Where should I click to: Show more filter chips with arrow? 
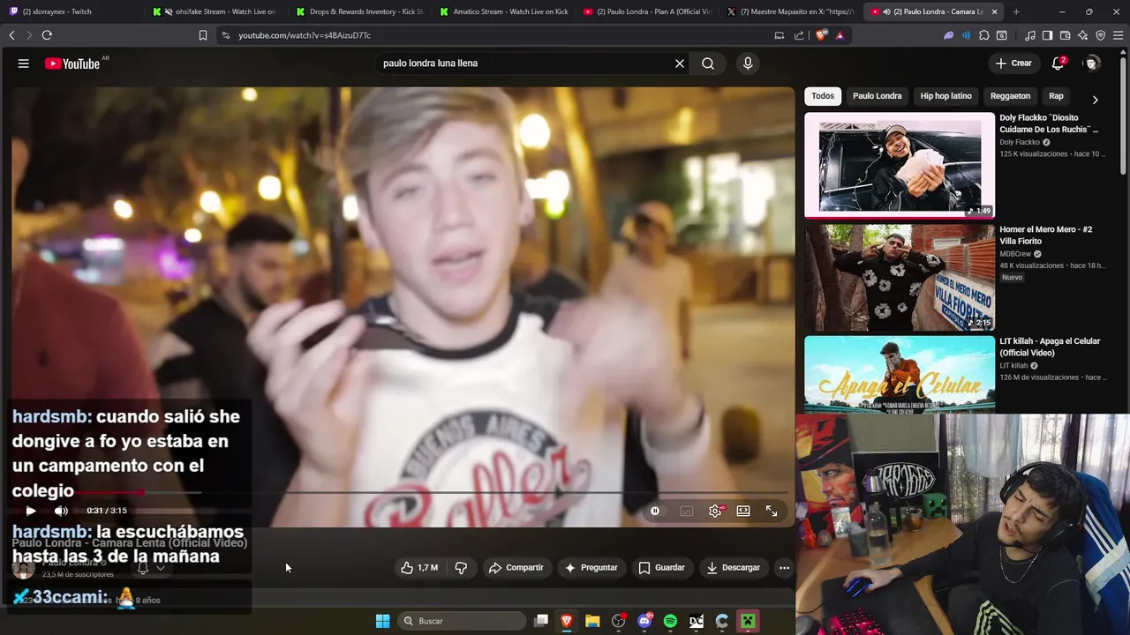pyautogui.click(x=1095, y=100)
